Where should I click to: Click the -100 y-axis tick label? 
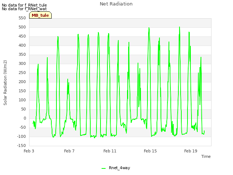[x=21, y=136]
